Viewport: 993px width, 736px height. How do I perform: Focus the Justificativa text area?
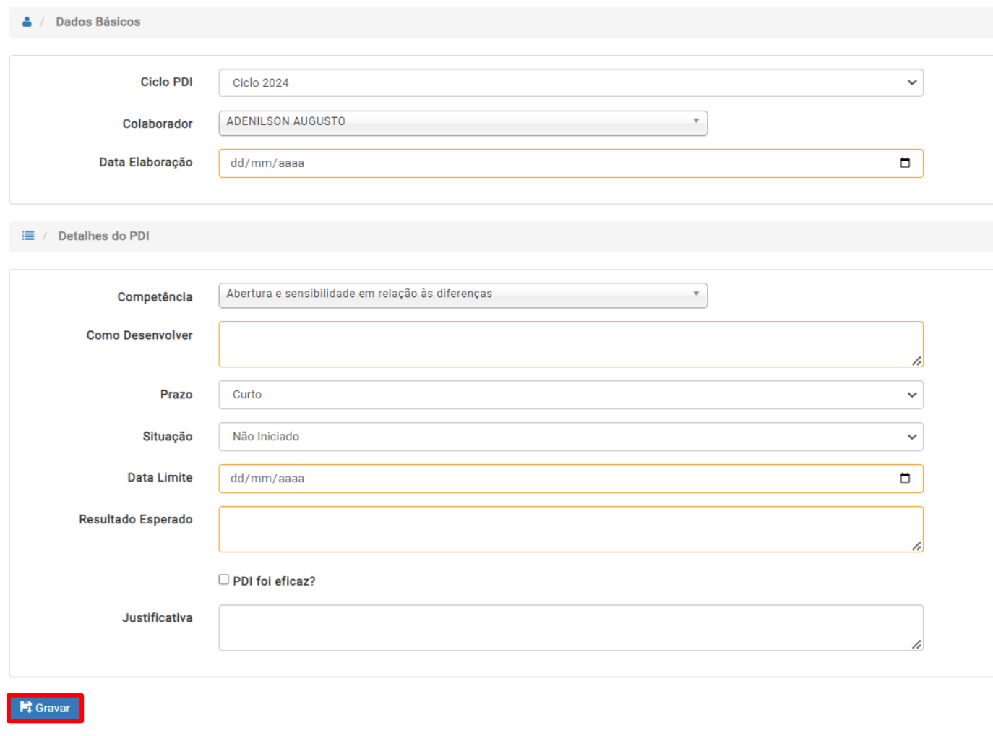pyautogui.click(x=571, y=628)
